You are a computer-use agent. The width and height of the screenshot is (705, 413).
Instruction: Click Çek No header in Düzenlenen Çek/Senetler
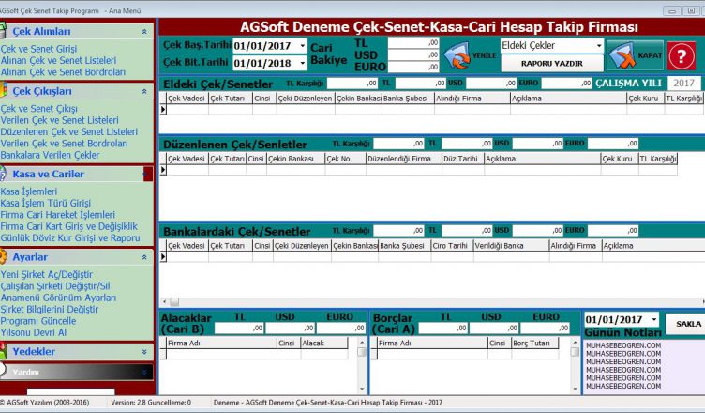345,159
